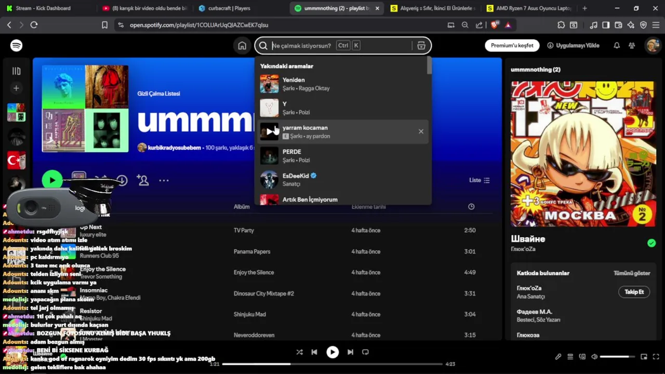Screen dimensions: 665x374
Task: Switch to AMD Ryzen 7 Asus laptop tab
Action: coord(530,8)
